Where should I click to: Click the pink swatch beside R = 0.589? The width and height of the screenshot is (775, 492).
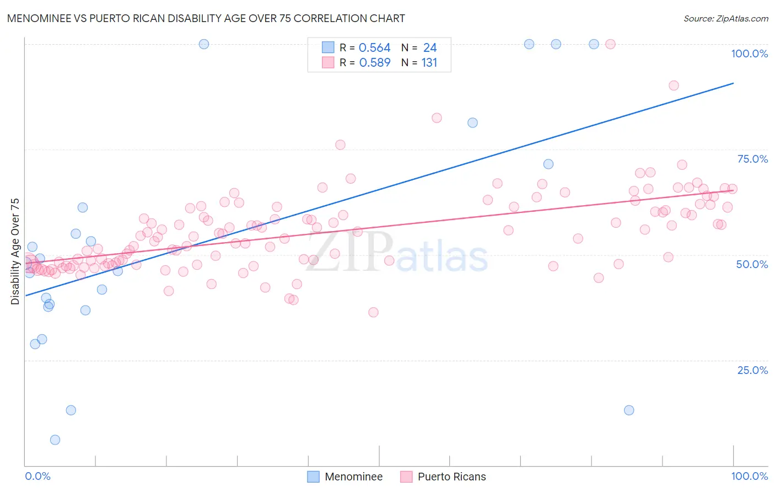pos(328,62)
